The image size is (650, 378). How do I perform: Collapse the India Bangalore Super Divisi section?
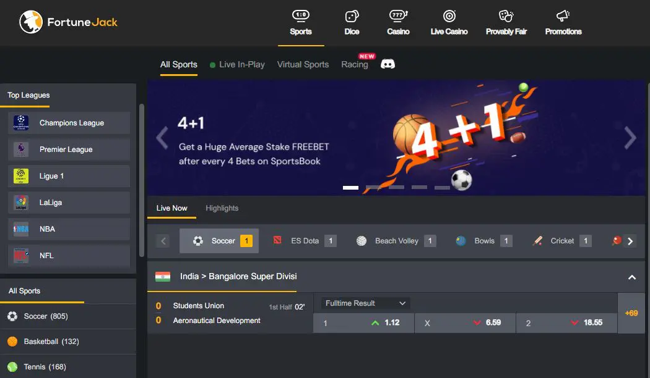tap(632, 277)
